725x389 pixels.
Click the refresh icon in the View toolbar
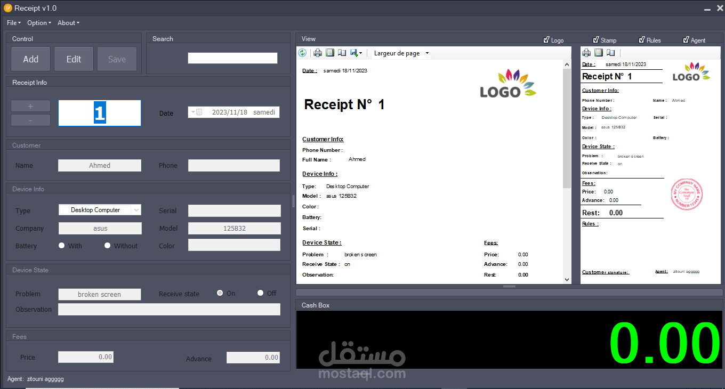coord(302,53)
